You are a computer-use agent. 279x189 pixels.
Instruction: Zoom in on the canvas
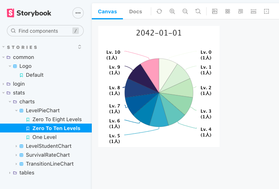172,12
